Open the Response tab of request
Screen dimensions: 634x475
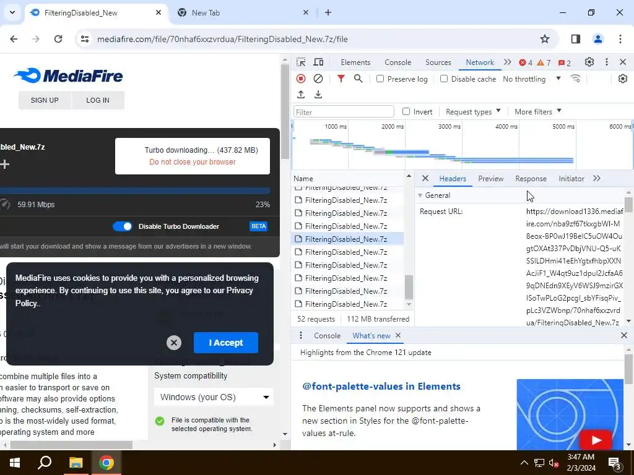coord(531,179)
